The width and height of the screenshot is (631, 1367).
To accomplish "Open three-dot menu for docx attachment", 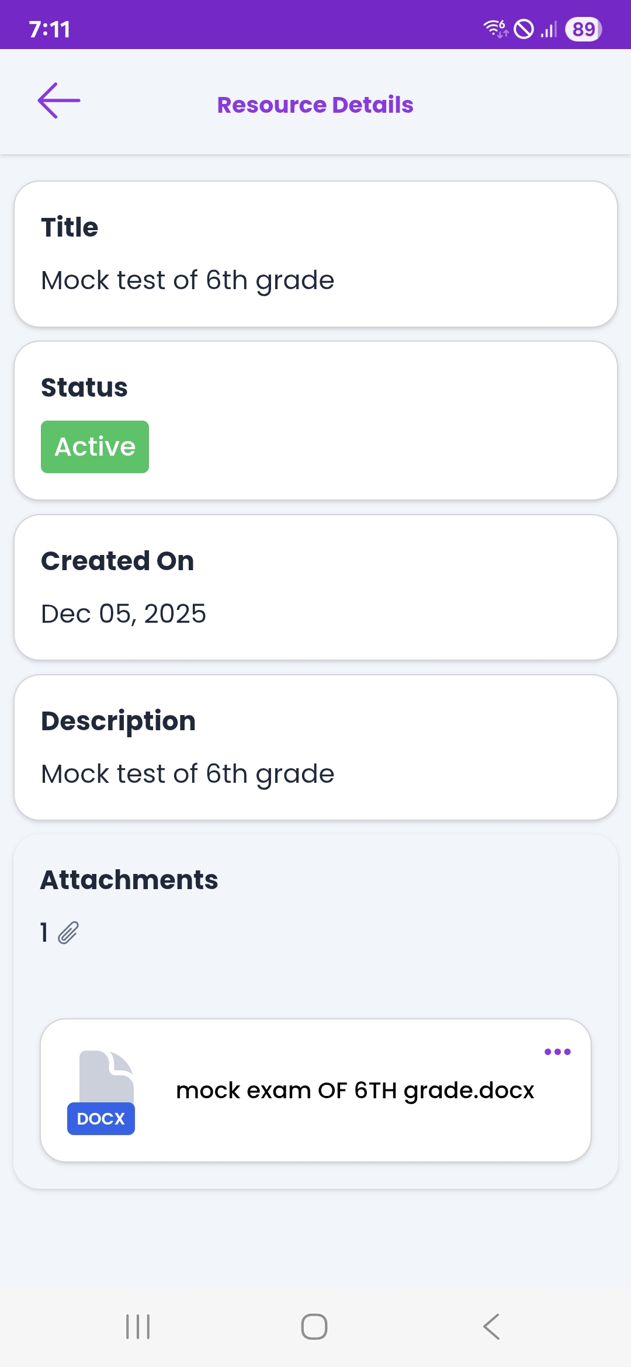I will [x=557, y=1052].
